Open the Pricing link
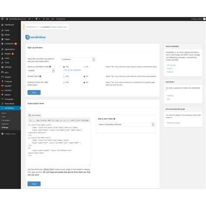 tap(169, 69)
